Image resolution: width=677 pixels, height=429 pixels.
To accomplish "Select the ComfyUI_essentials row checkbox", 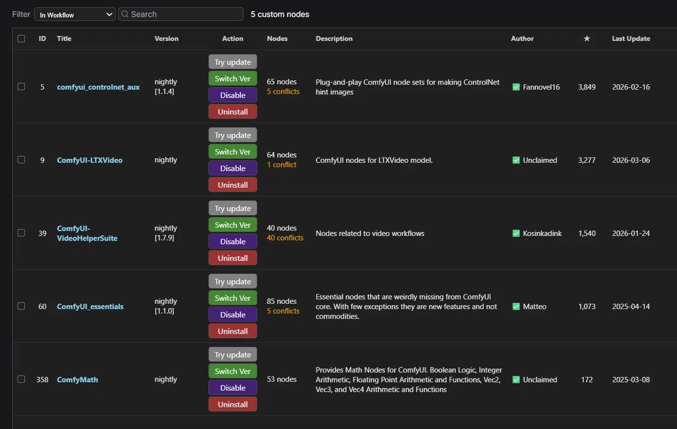I will tap(21, 306).
